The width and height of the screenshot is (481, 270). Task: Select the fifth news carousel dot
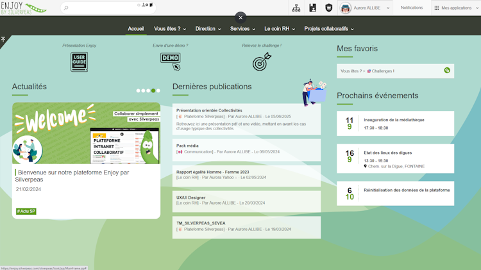(x=158, y=90)
